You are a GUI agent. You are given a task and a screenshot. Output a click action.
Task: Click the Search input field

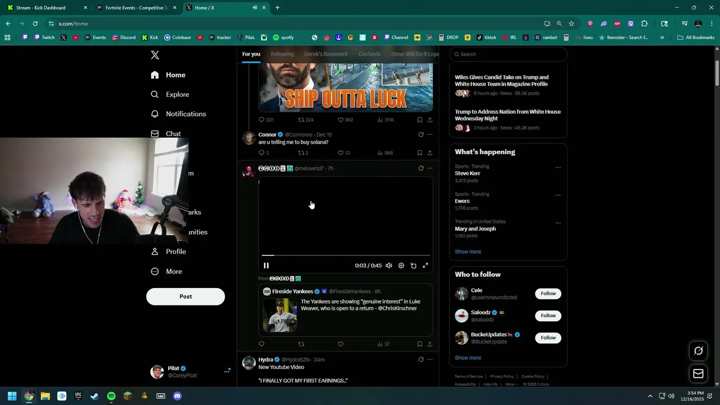pyautogui.click(x=508, y=54)
